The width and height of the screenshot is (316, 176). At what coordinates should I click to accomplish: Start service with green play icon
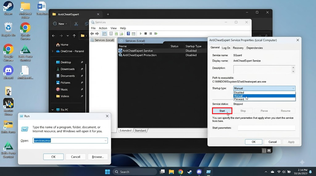141,34
